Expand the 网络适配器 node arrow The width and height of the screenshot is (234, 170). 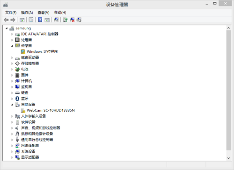(x=12, y=146)
